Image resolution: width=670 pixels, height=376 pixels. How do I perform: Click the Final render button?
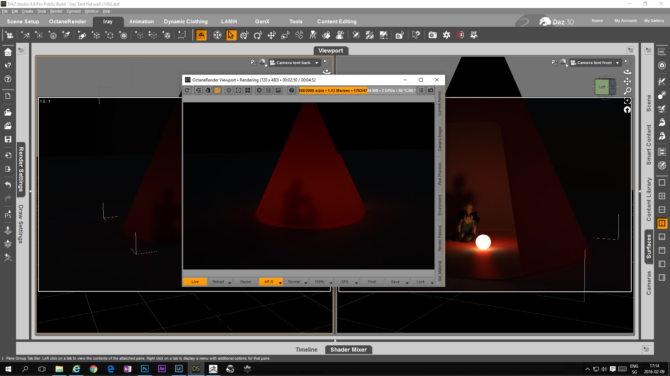click(x=372, y=282)
